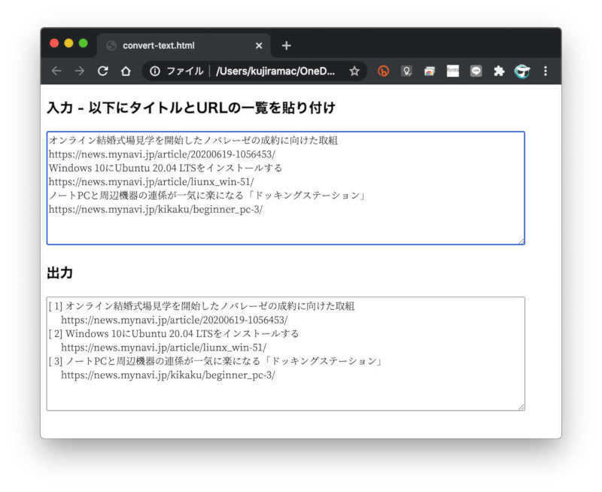
Task: Click output line [ 1] オンライン結婚式場見学
Action: pyautogui.click(x=202, y=306)
